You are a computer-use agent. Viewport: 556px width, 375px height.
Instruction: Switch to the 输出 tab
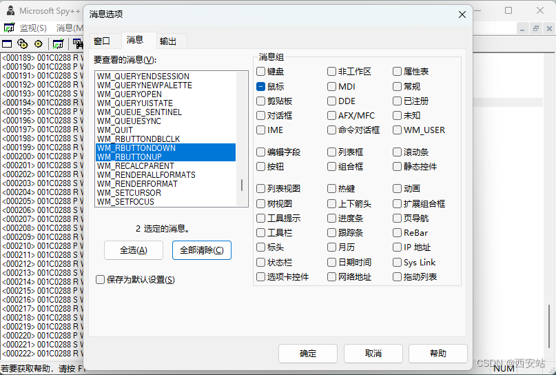pos(168,41)
